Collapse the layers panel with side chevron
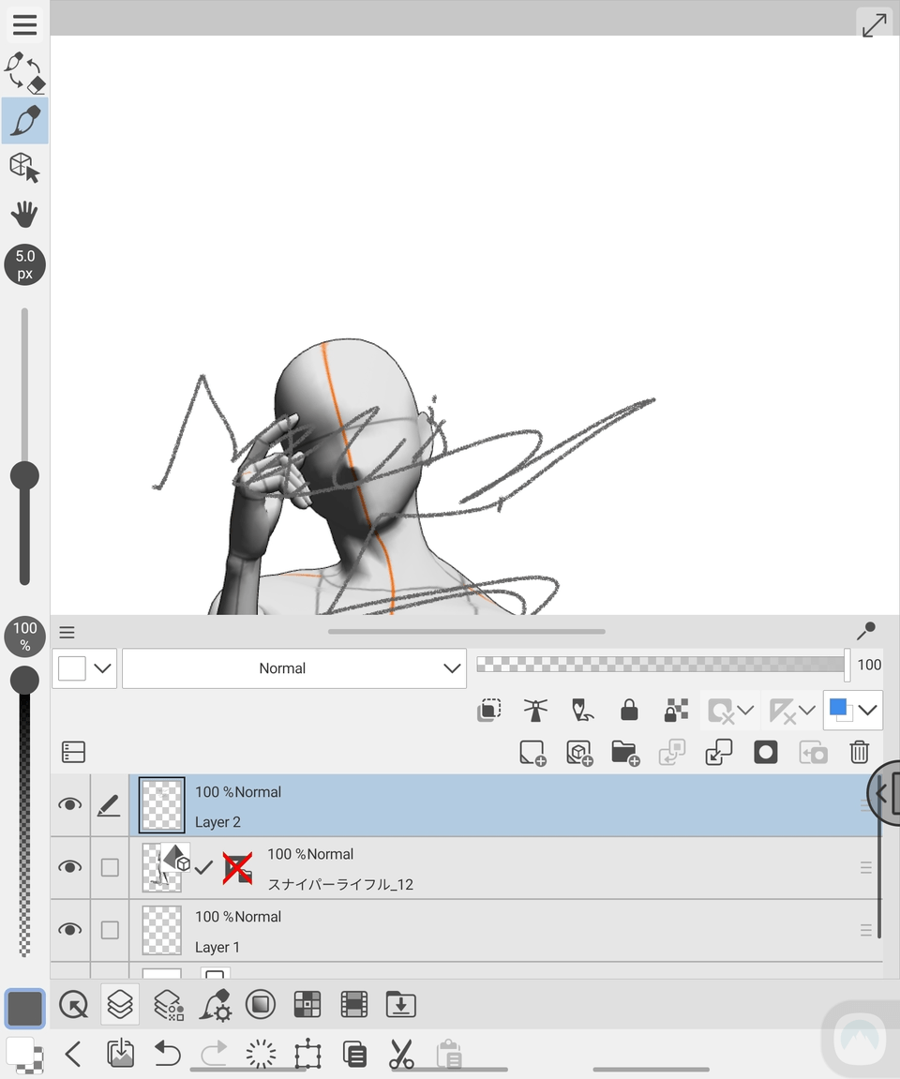This screenshot has width=900, height=1079. point(882,793)
